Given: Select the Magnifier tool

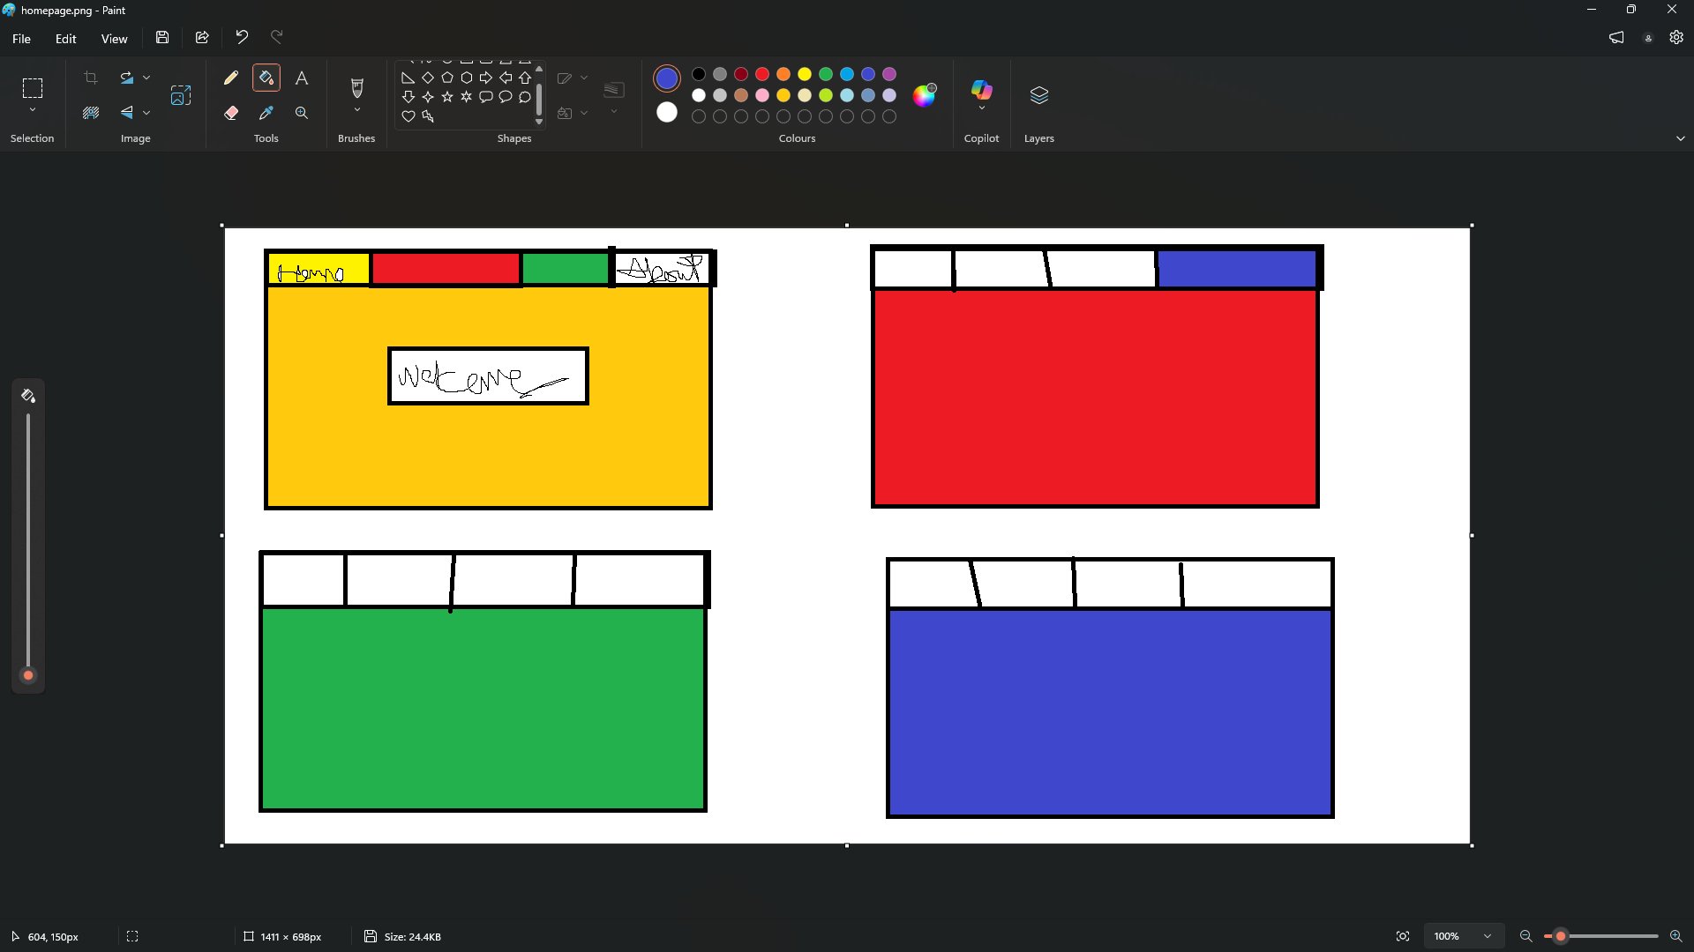Looking at the screenshot, I should [302, 113].
